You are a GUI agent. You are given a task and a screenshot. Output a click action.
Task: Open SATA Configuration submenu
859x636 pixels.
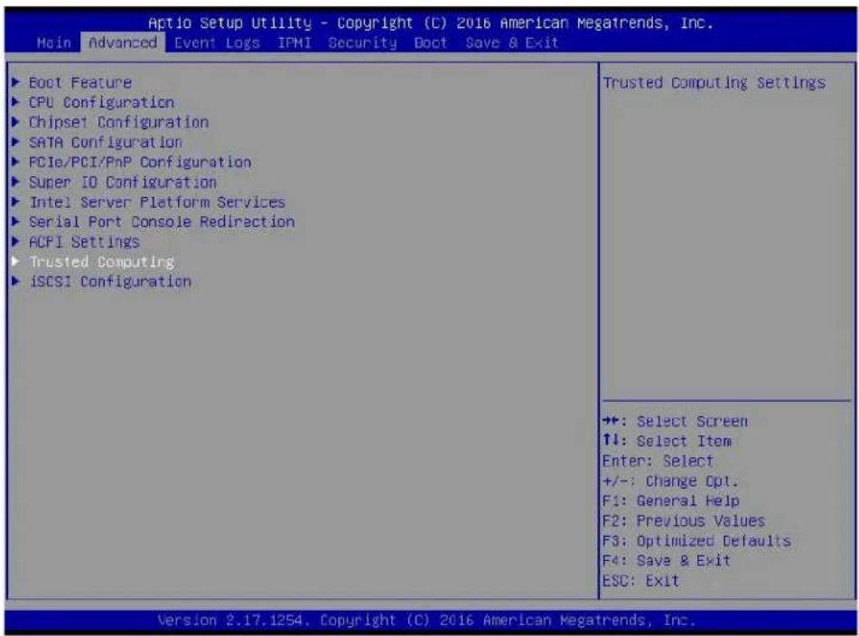click(x=105, y=143)
